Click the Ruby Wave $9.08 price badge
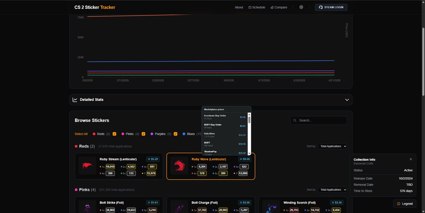The height and width of the screenshot is (213, 425). pyautogui.click(x=245, y=159)
